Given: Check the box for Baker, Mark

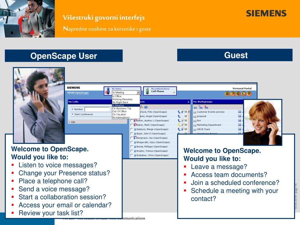Looking at the screenshot, I should point(132,125).
